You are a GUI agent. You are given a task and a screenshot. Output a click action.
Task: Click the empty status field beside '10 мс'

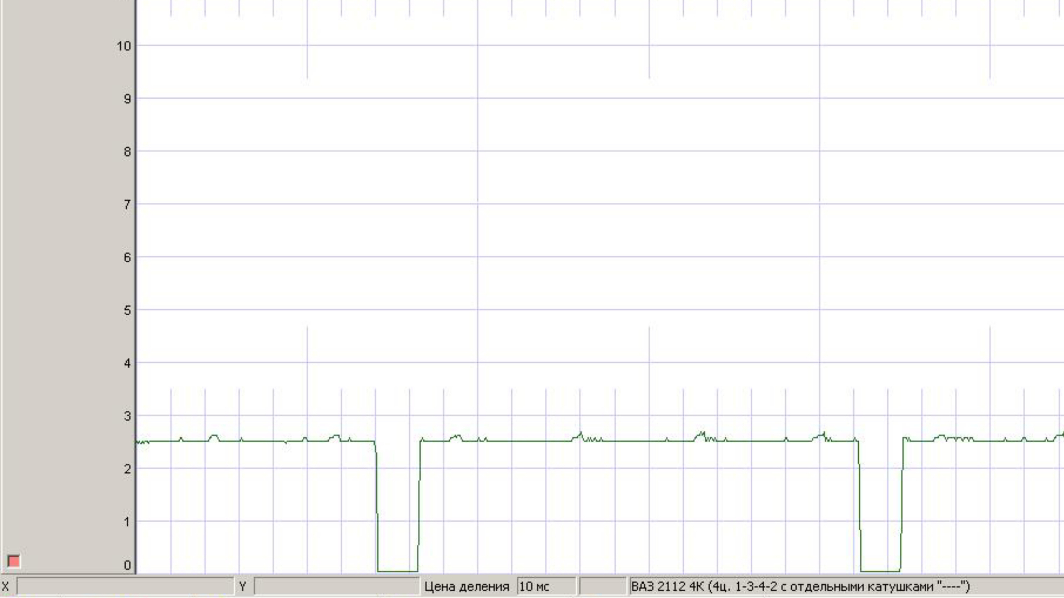603,587
